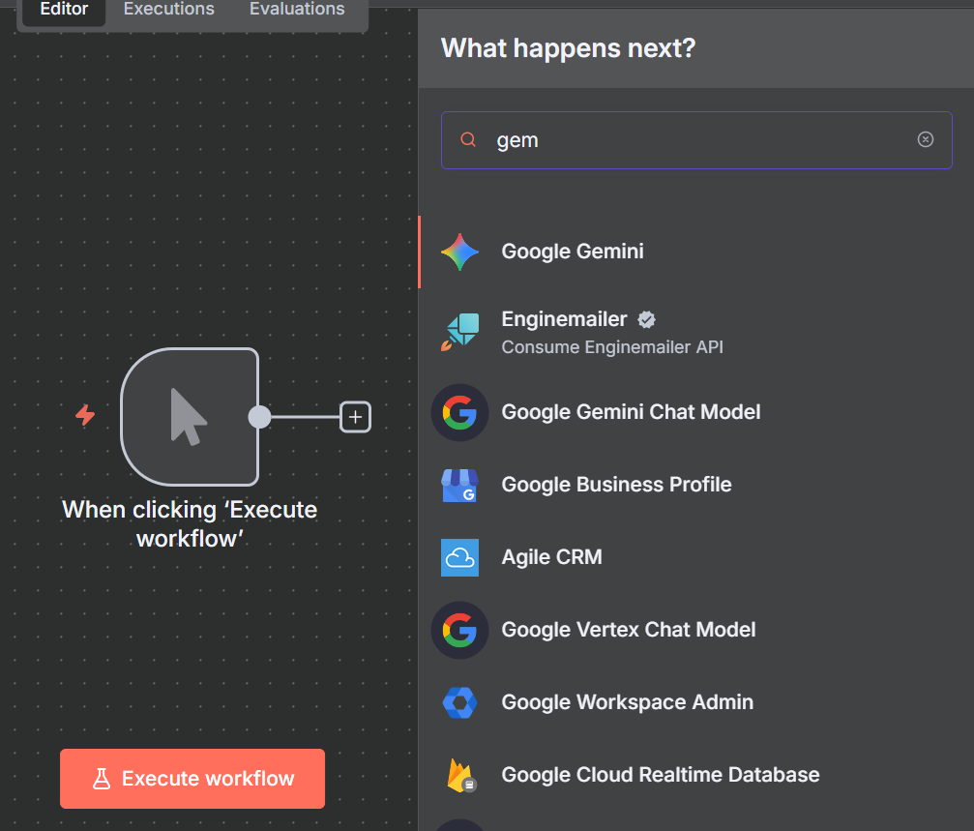Click the Google Business Profile storefront icon

click(x=459, y=485)
